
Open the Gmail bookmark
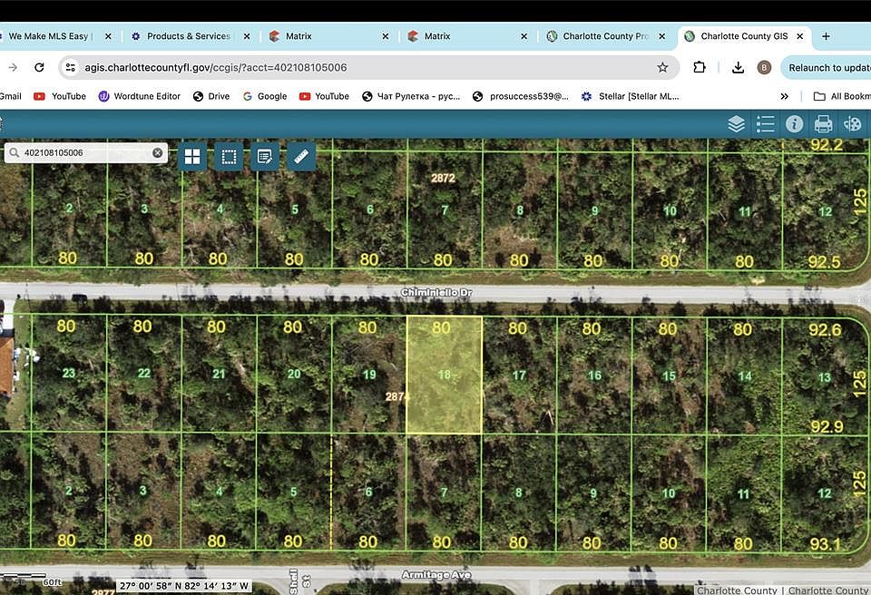10,96
